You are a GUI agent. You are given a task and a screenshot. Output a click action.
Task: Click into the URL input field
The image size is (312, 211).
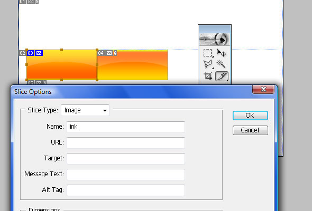[126, 143]
